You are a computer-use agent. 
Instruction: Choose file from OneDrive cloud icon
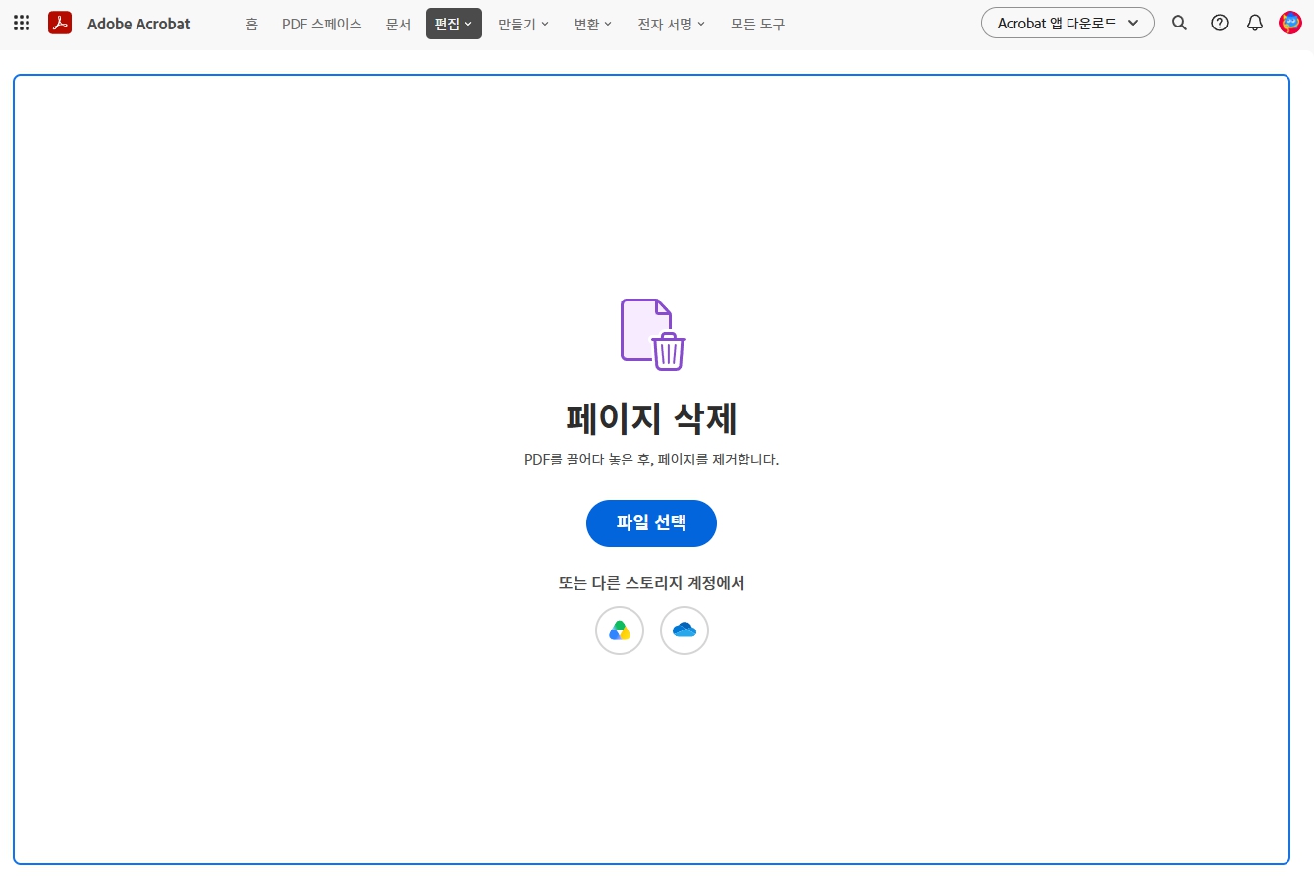coord(684,630)
